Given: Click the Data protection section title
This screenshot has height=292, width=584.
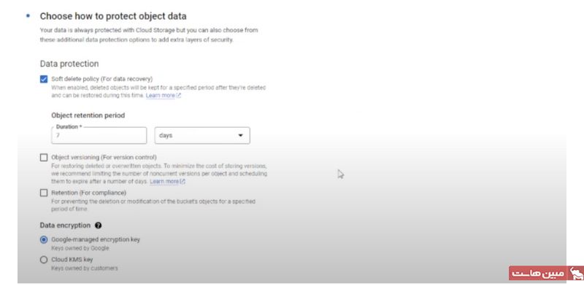Looking at the screenshot, I should click(x=70, y=64).
